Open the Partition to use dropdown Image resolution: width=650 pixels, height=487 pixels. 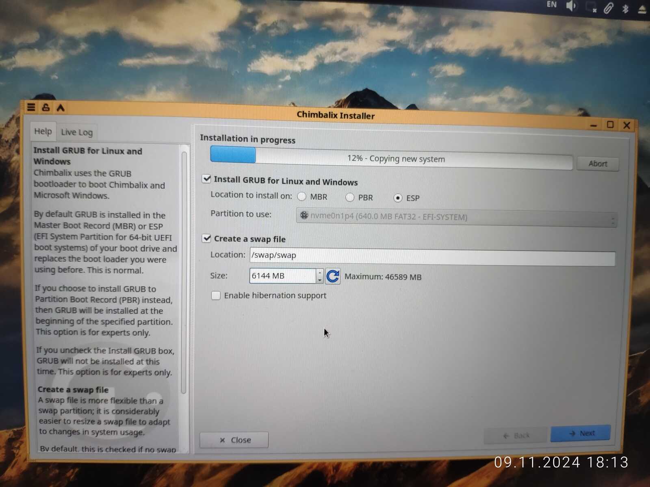click(x=457, y=217)
